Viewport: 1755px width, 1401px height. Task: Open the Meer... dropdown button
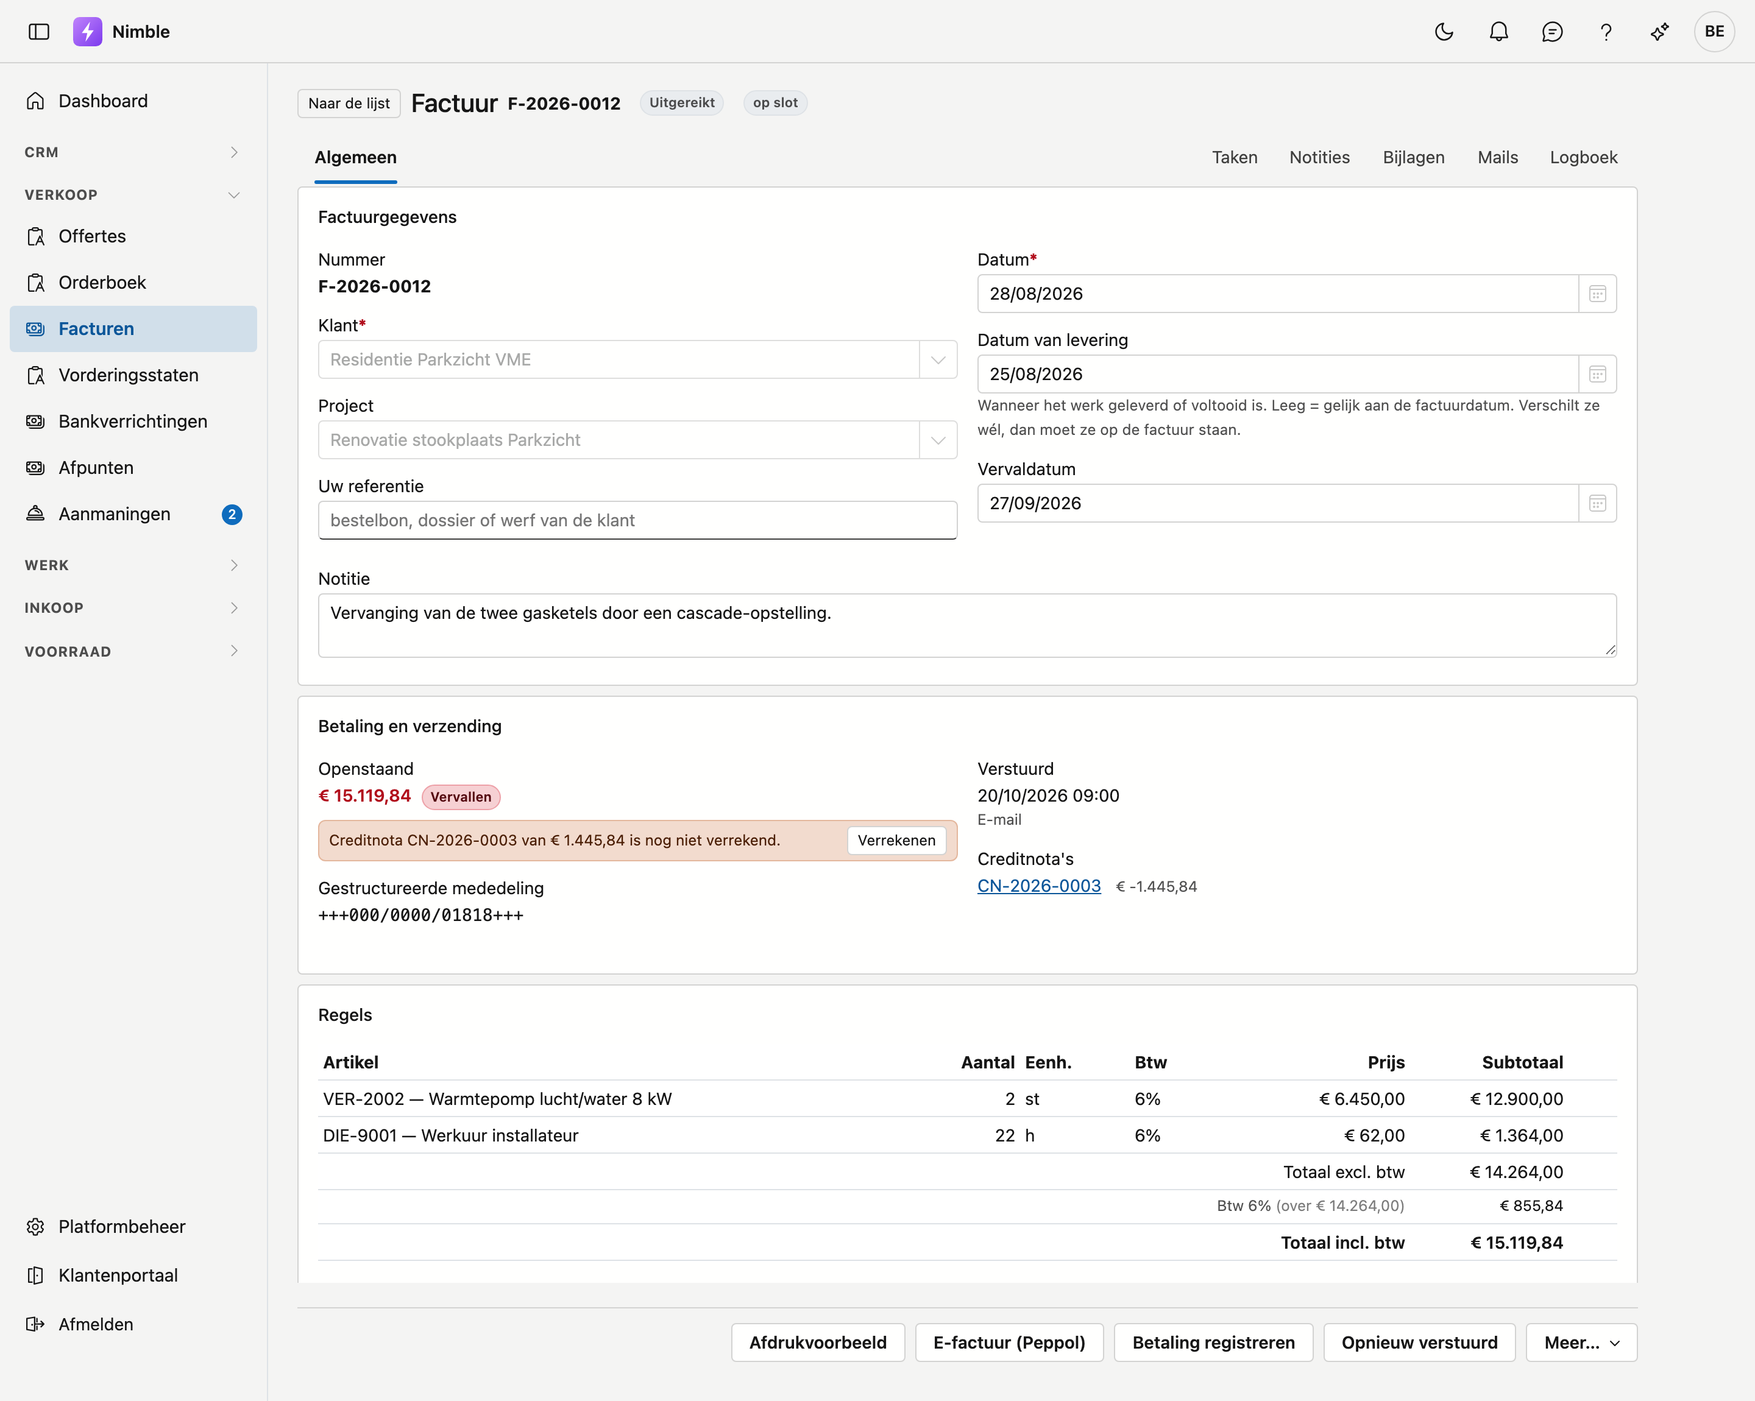[1581, 1343]
